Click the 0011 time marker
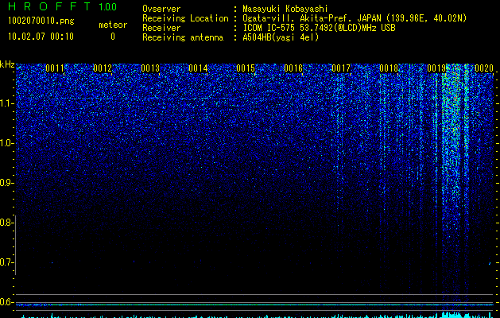This screenshot has height=318, width=500. 55,68
